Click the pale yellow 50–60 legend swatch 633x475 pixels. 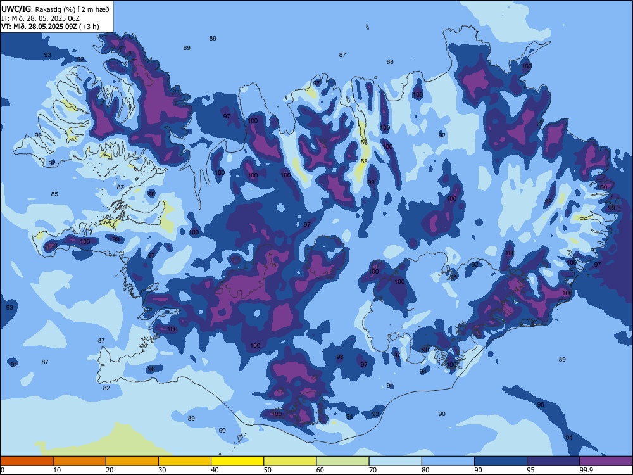(x=291, y=461)
